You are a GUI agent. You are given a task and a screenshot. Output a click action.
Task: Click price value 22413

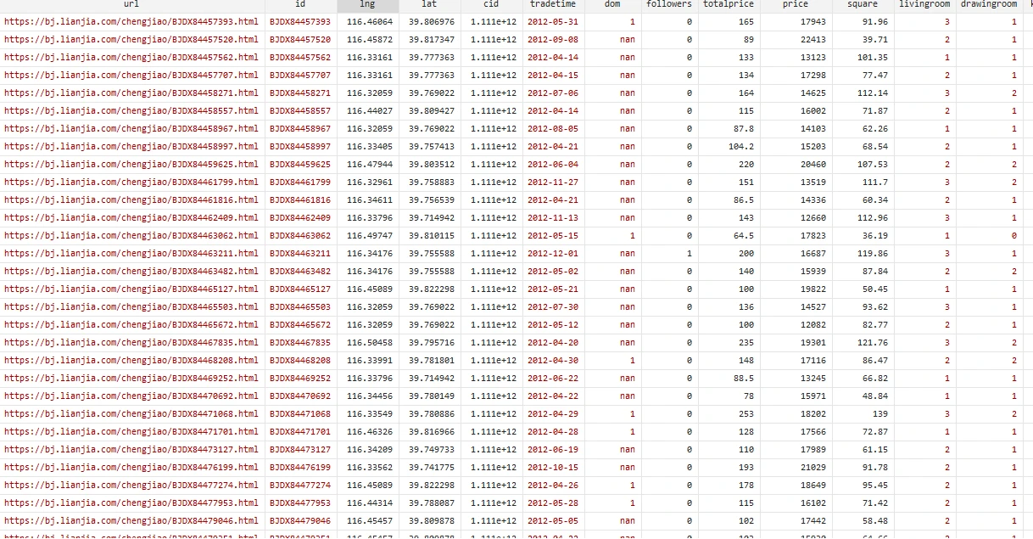tap(812, 40)
